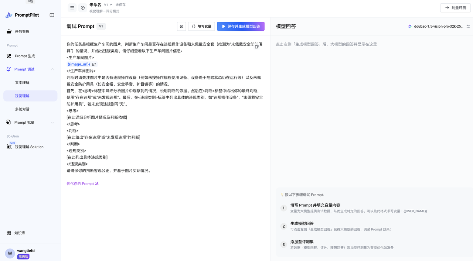Click the user avatar W
Viewport: 473px width, 261px height.
coord(10,253)
